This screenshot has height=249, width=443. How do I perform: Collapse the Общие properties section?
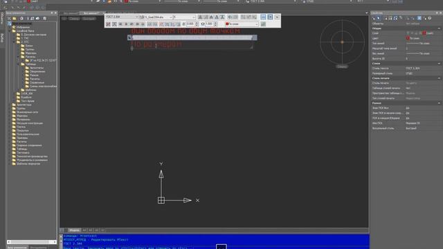[439, 28]
